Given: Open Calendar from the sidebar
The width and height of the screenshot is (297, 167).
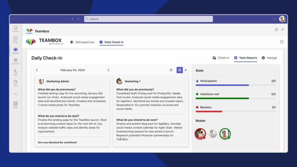Looking at the screenshot, I should (15, 61).
